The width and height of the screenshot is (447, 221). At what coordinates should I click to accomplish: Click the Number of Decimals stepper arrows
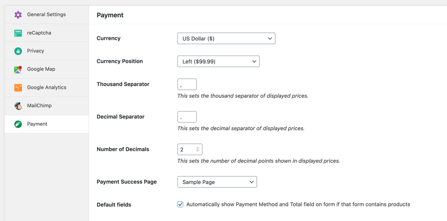(x=198, y=149)
